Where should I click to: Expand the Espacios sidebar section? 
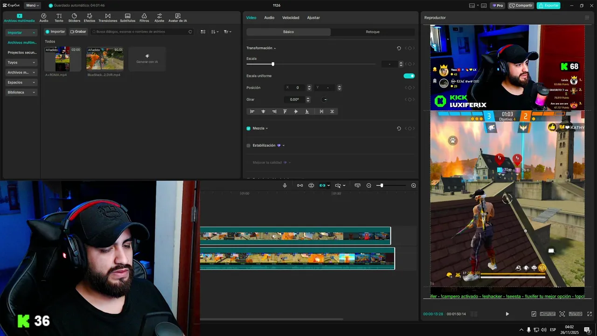(x=21, y=83)
